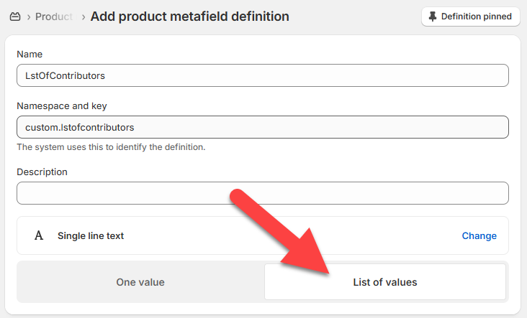The width and height of the screenshot is (527, 318).
Task: Click the 'Single line text' type label
Action: 91,235
